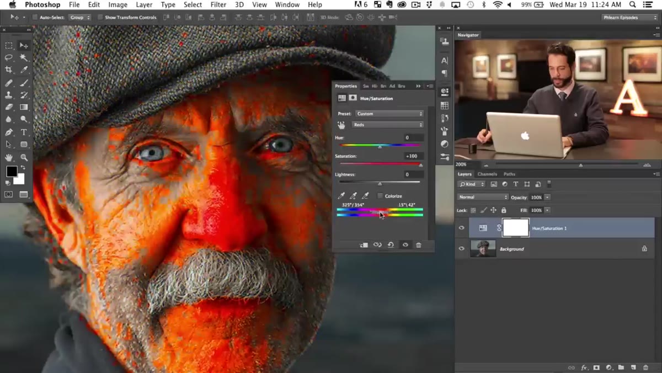This screenshot has width=662, height=373.
Task: Toggle lock transparent pixels
Action: 473,210
